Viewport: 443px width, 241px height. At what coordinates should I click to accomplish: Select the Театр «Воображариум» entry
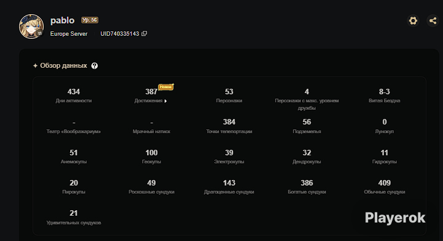(x=74, y=126)
